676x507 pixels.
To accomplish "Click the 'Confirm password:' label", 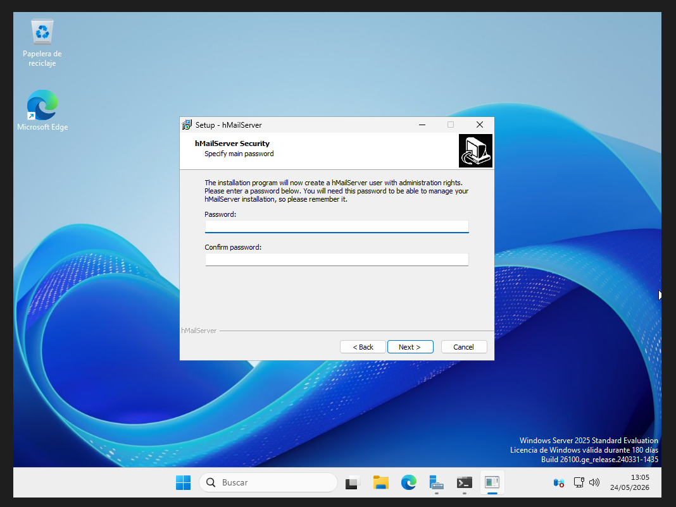I will pos(233,247).
